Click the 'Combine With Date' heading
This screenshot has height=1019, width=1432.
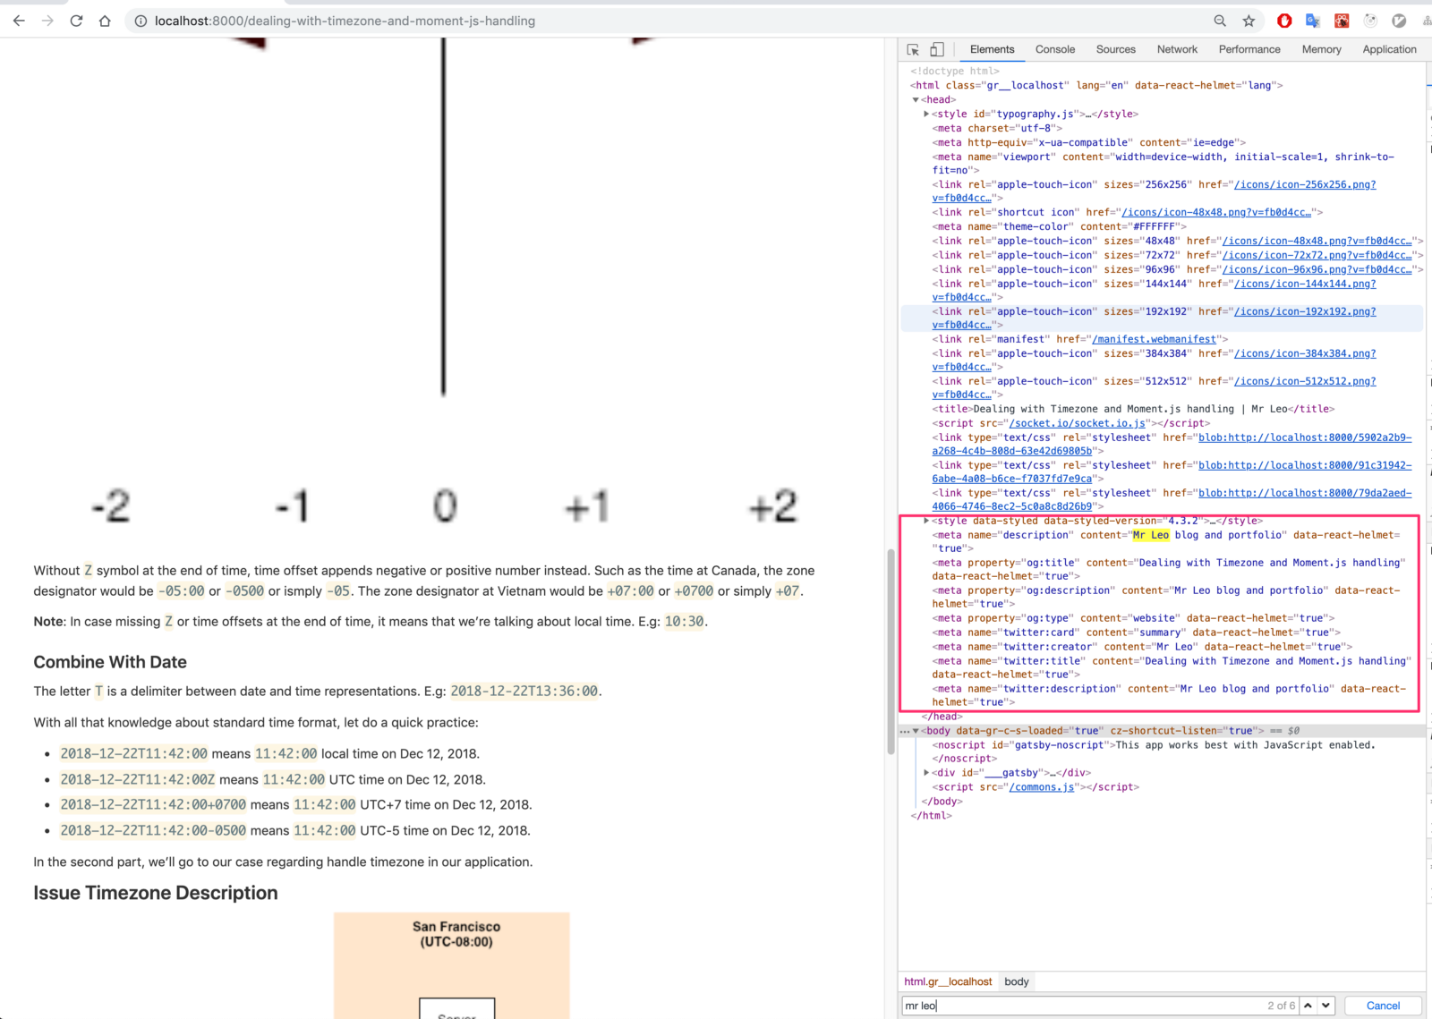[110, 662]
